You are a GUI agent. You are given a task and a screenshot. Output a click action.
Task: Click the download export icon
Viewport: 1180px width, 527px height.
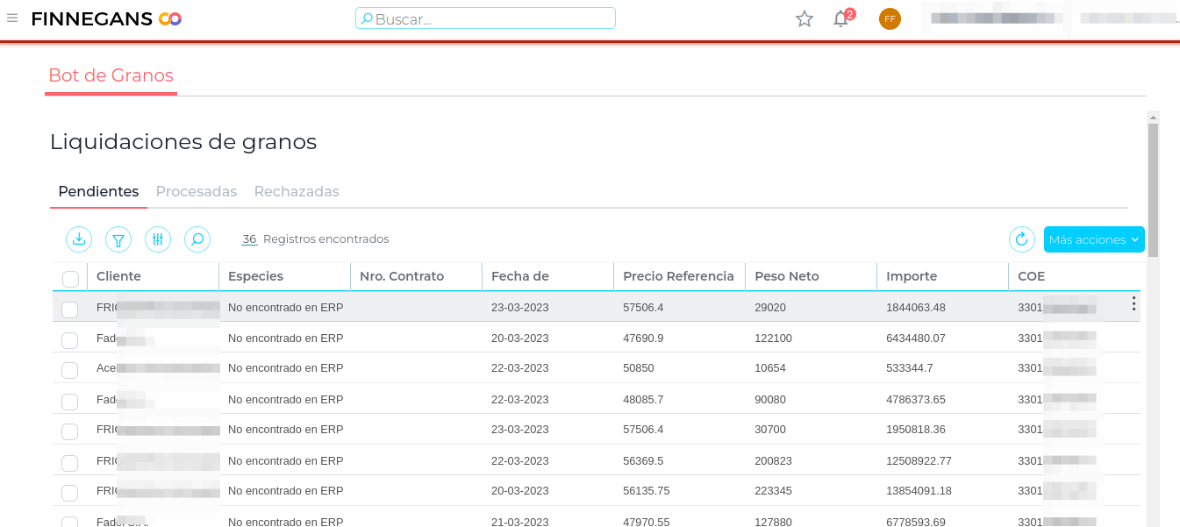point(79,239)
